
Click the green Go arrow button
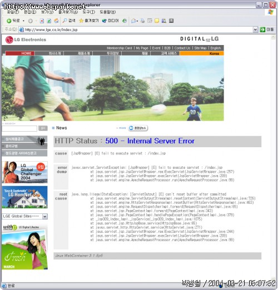(x=262, y=29)
